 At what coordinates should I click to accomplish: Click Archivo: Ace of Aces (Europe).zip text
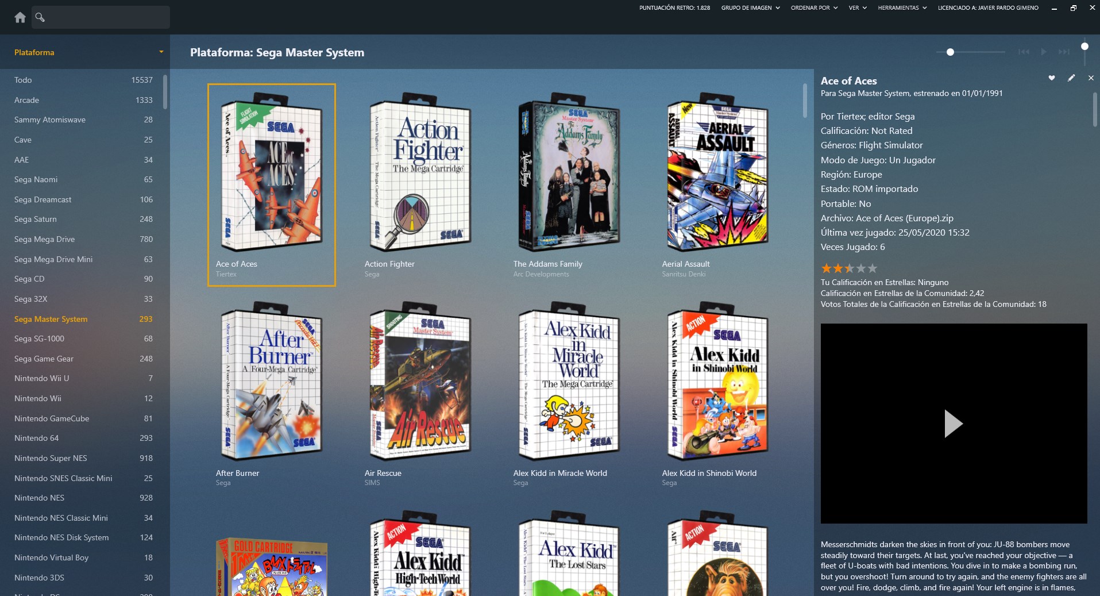pos(887,218)
